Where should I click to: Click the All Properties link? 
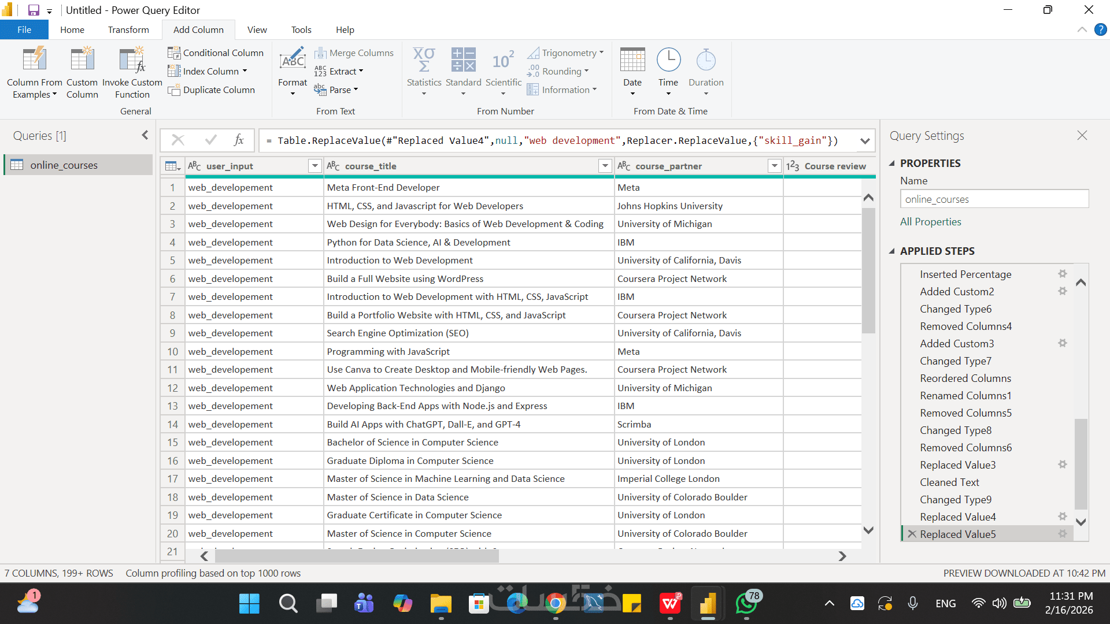pyautogui.click(x=930, y=222)
